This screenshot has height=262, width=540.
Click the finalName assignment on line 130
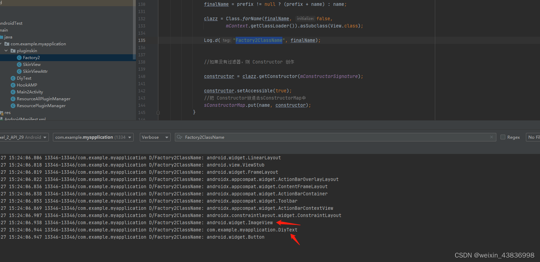point(275,4)
